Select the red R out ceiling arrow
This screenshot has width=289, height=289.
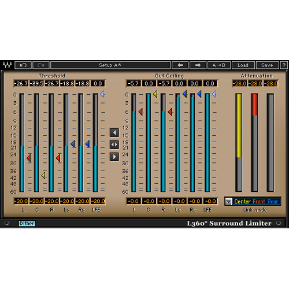pyautogui.click(x=170, y=112)
